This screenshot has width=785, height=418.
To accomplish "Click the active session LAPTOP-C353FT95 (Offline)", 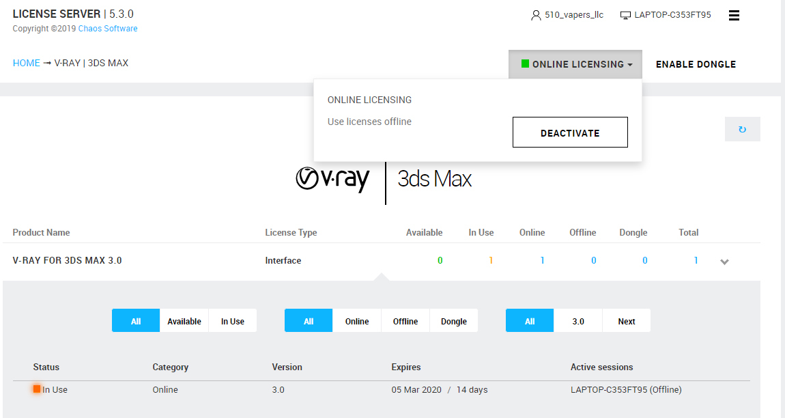I will click(627, 389).
